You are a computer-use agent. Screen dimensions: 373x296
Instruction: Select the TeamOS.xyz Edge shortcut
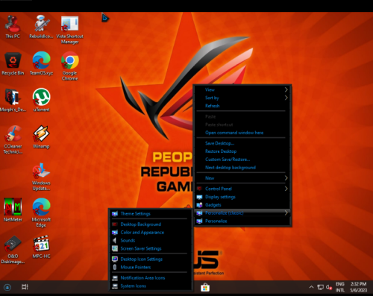[x=41, y=63]
